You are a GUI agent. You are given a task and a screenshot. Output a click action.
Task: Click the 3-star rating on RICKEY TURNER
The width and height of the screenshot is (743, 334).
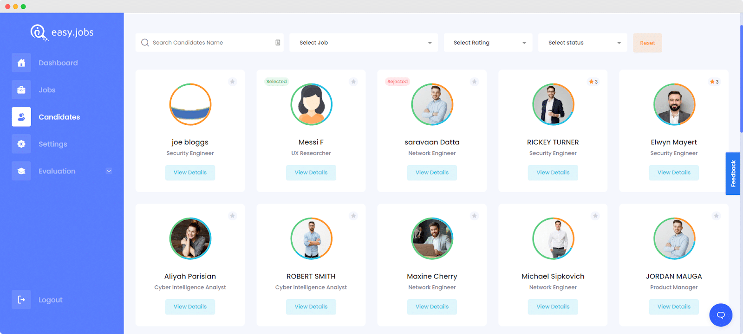pos(593,82)
